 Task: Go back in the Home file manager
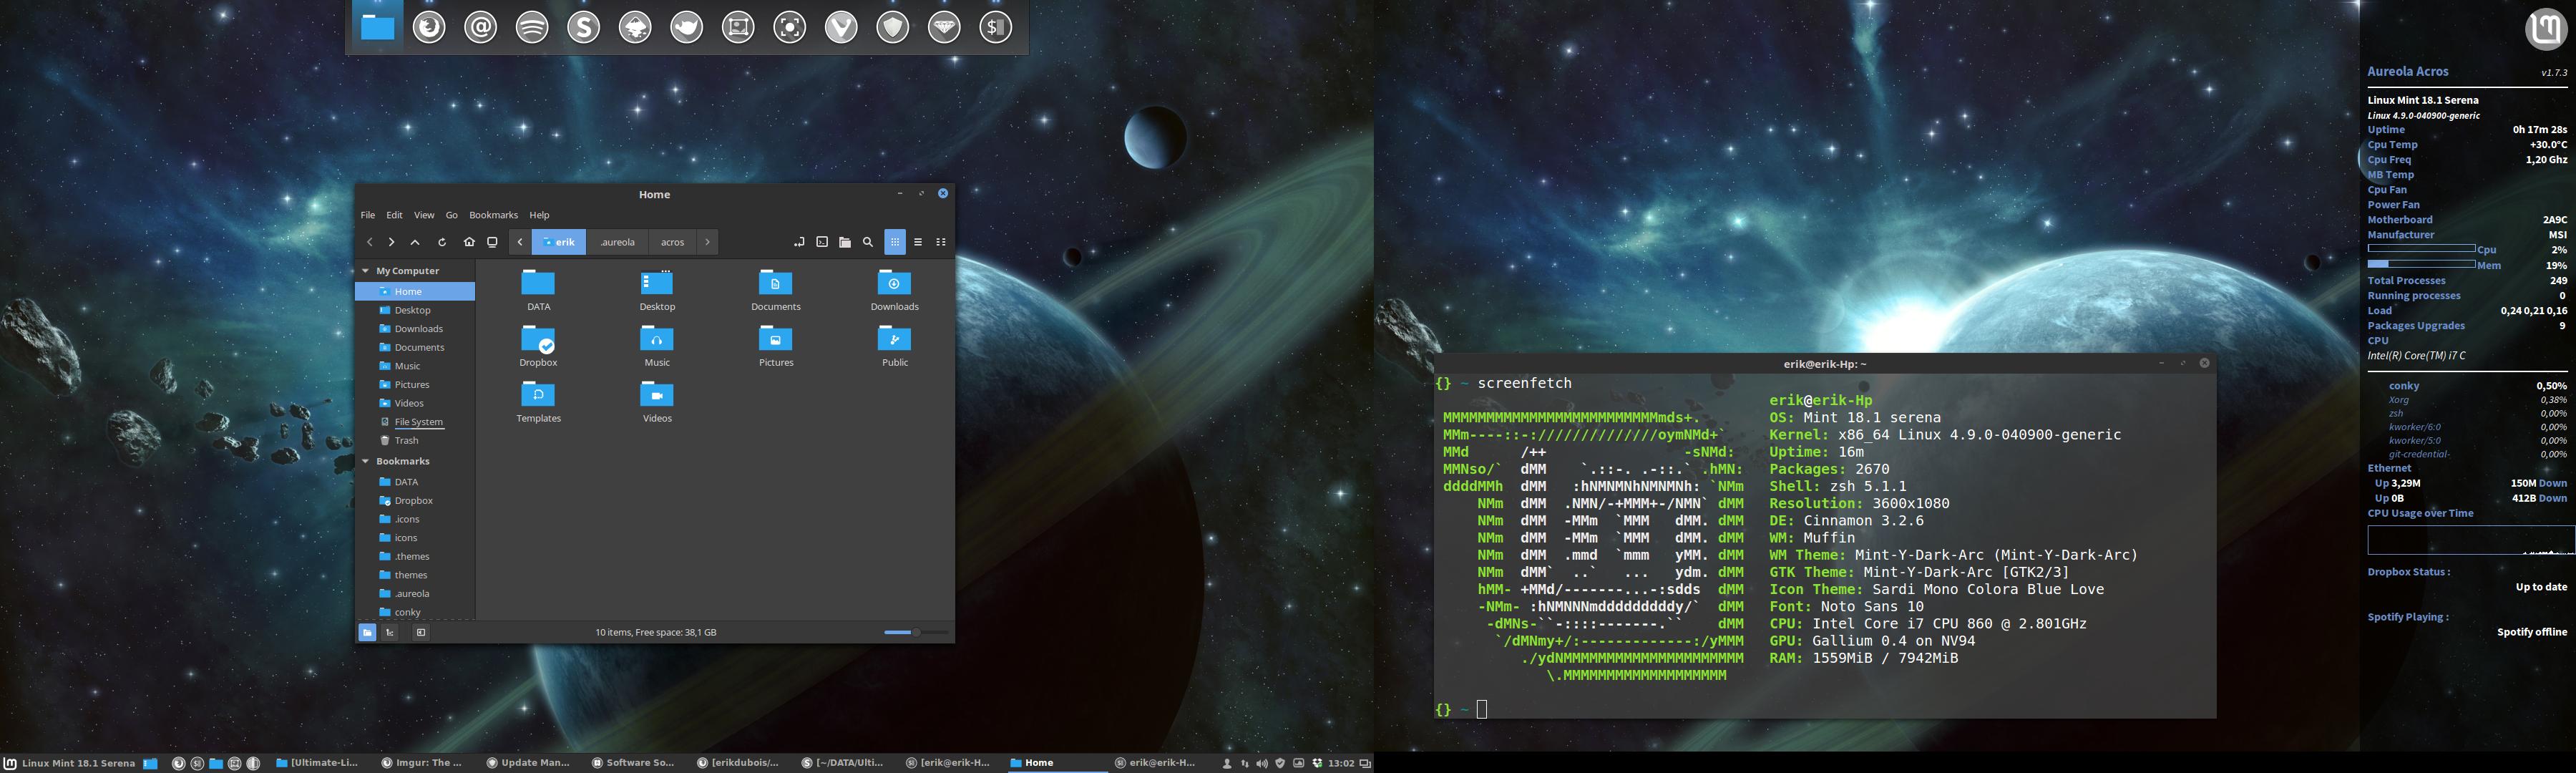coord(370,242)
